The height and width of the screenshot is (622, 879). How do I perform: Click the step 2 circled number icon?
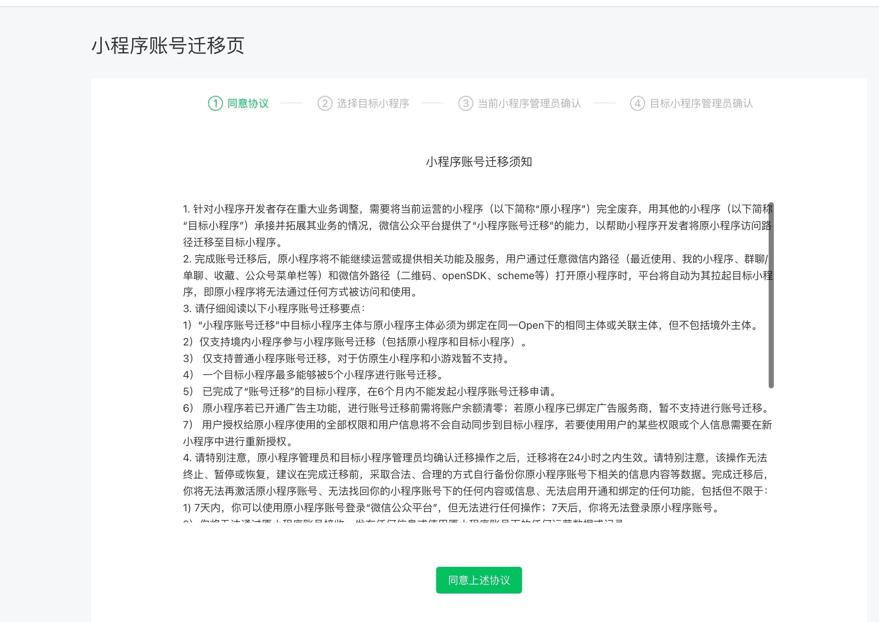[x=325, y=103]
